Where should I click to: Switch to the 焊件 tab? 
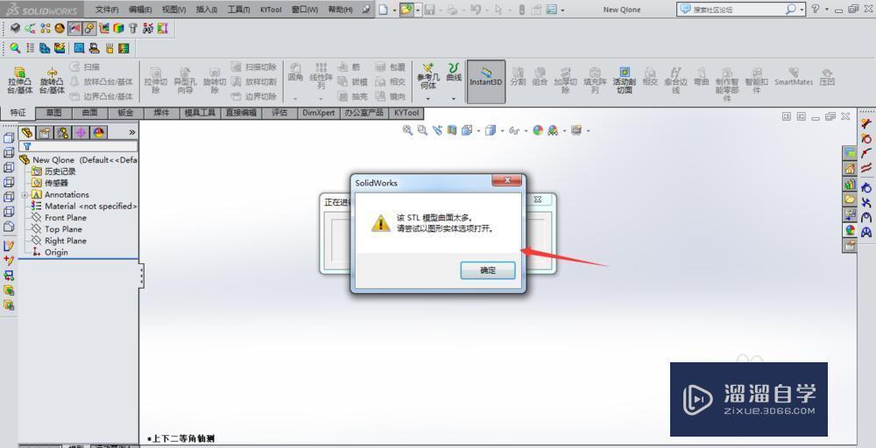pyautogui.click(x=161, y=113)
